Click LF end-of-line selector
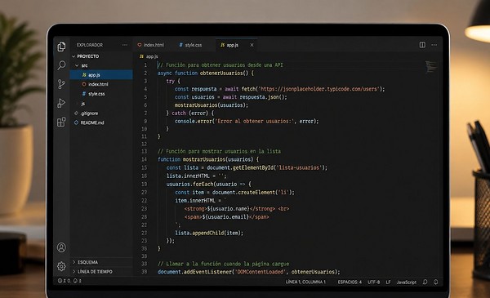 (x=388, y=282)
